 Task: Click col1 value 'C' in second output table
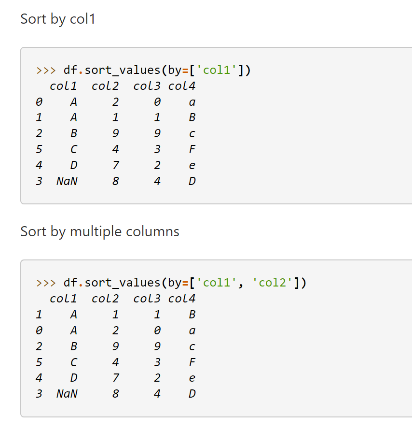(x=74, y=362)
